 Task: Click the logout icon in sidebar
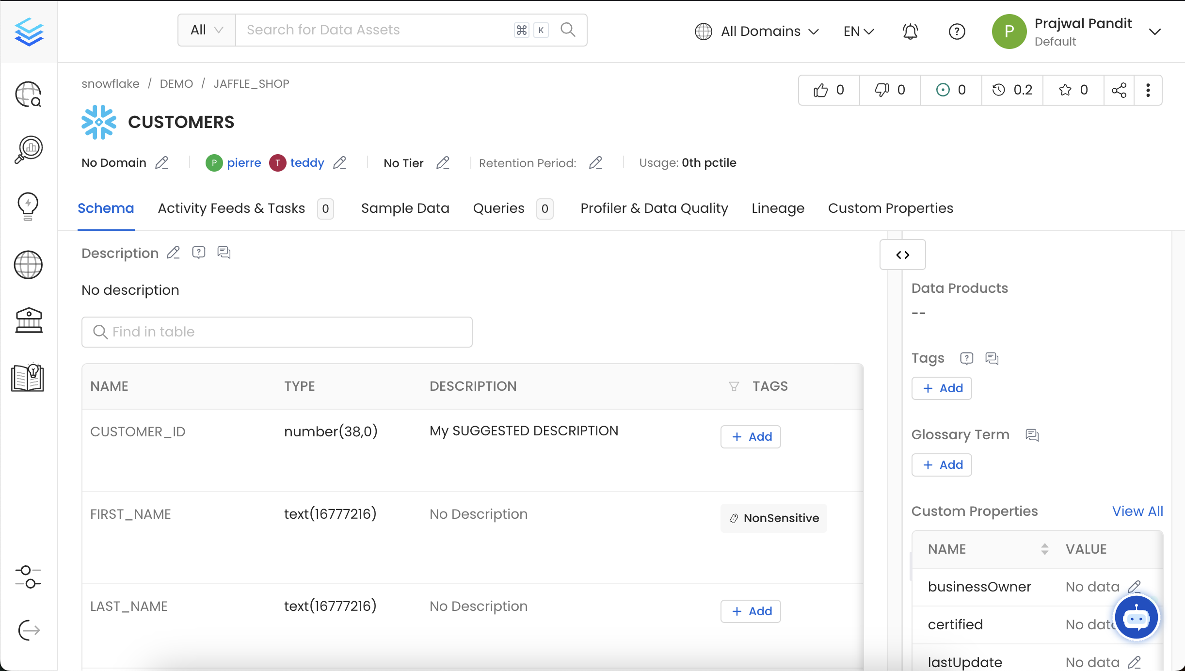[29, 630]
